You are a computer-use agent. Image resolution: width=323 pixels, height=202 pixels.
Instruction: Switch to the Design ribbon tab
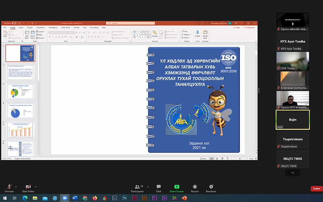click(29, 27)
